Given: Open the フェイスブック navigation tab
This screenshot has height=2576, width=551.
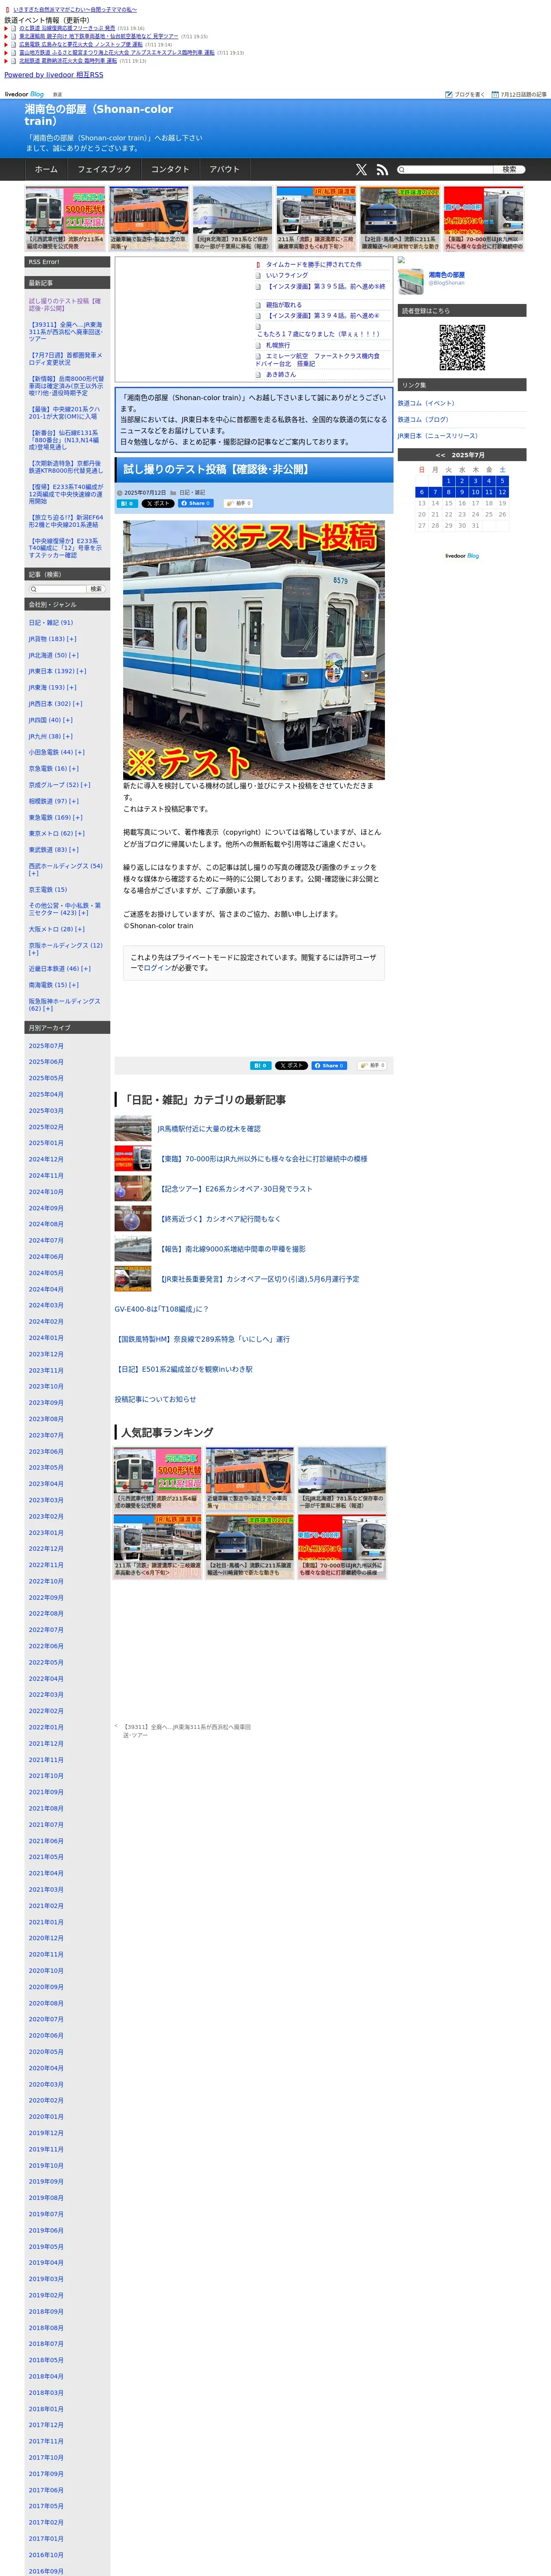Looking at the screenshot, I should coord(104,170).
